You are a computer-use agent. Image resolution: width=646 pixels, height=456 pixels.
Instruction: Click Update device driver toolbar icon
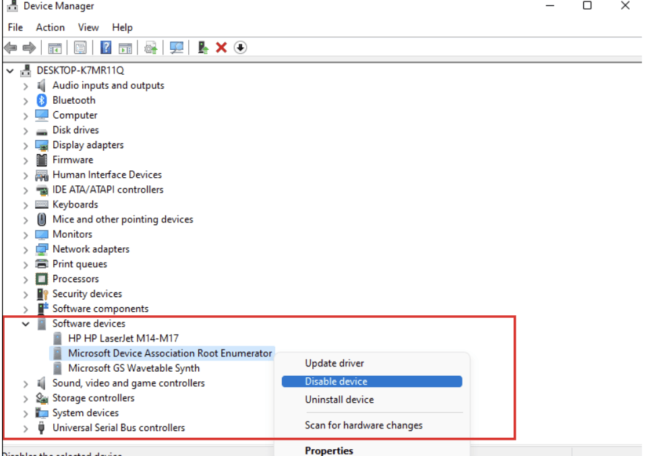pos(151,48)
